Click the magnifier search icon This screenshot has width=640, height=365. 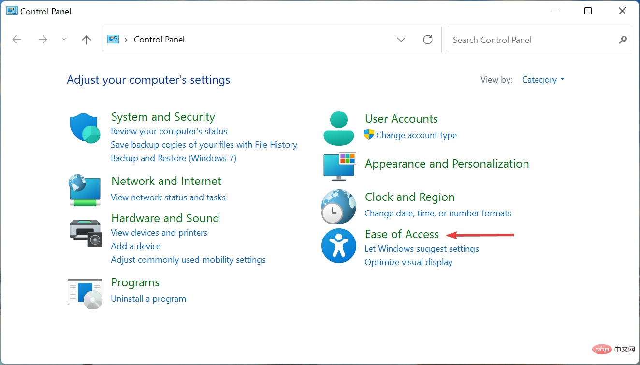click(x=623, y=40)
